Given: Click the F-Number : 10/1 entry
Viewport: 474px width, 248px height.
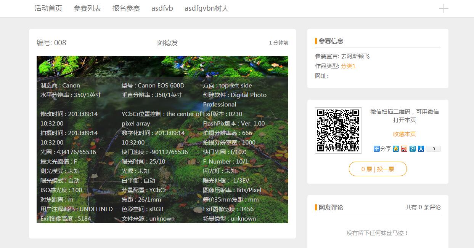Looking at the screenshot, I should [225, 161].
